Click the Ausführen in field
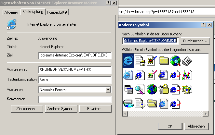This screenshot has width=215, height=135. coord(75,70)
